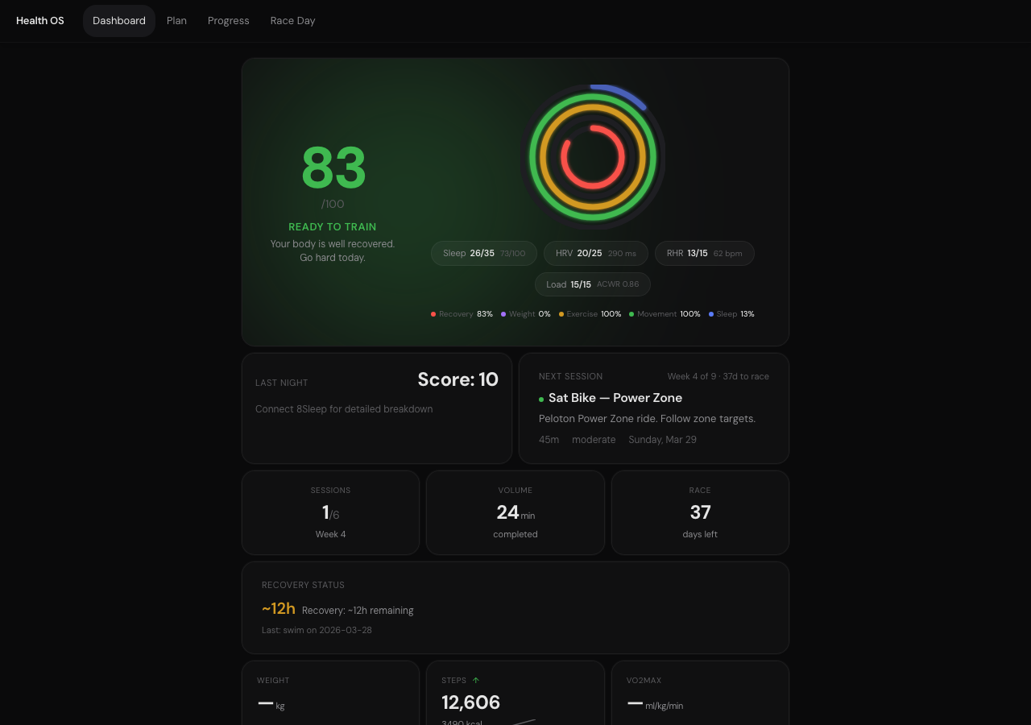Click the blue Sleep legend dot
The height and width of the screenshot is (725, 1031).
click(710, 314)
